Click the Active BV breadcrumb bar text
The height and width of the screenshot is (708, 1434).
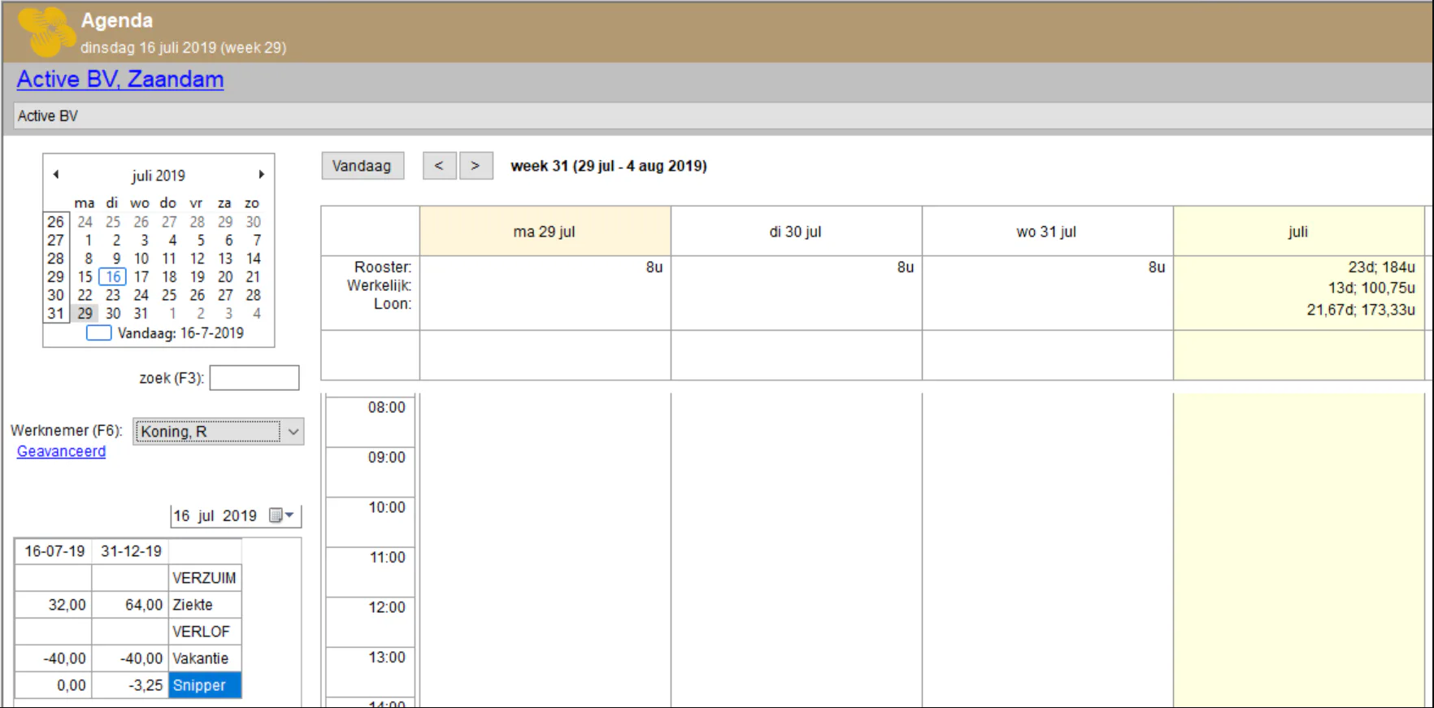tap(48, 116)
